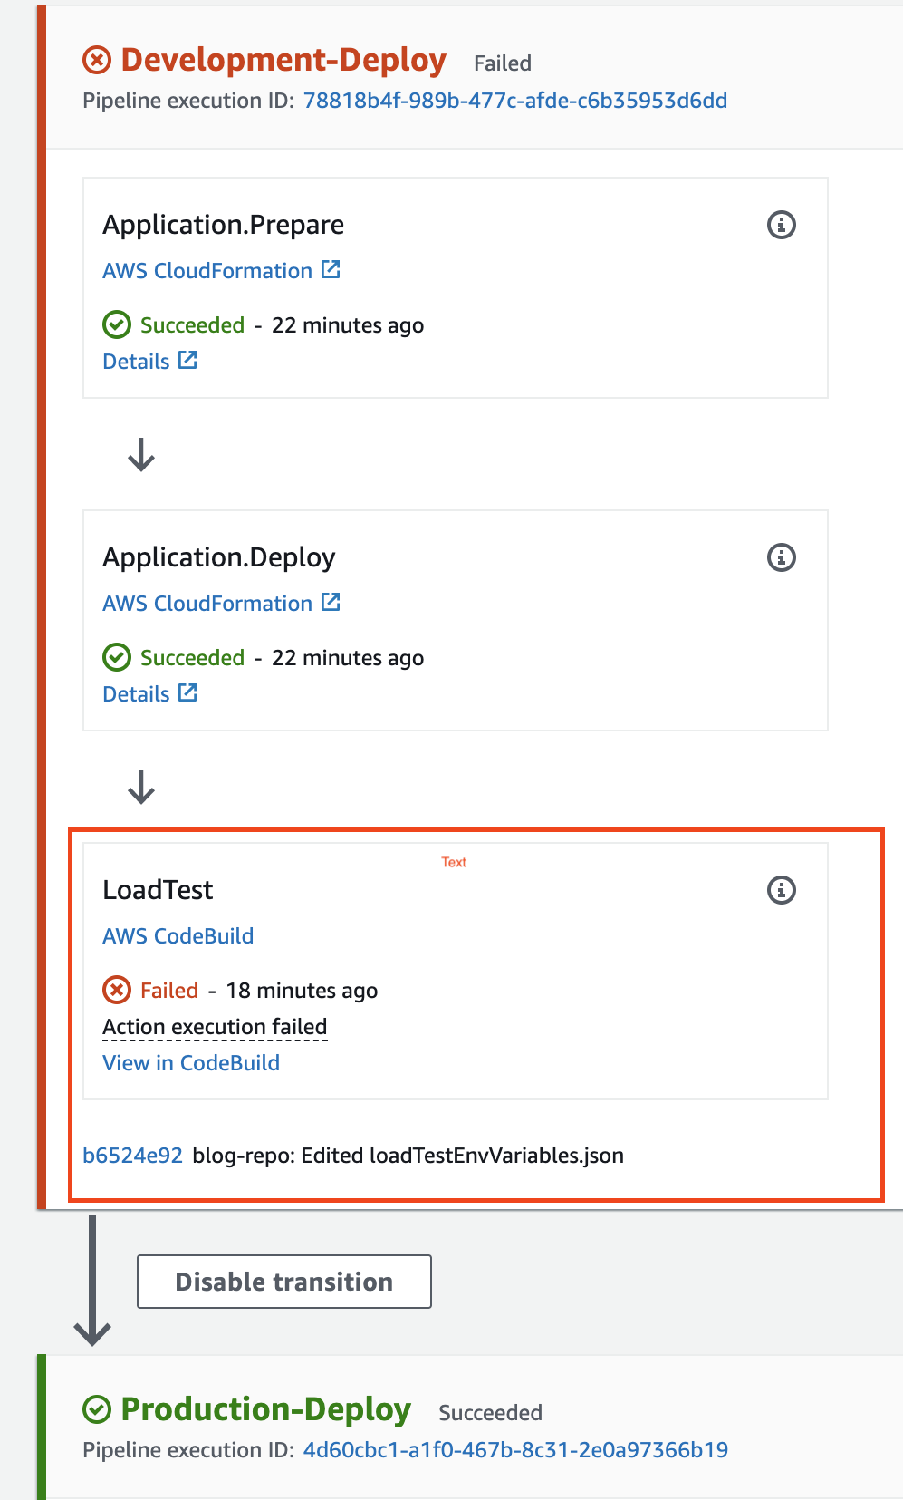The image size is (903, 1500).
Task: Open the AWS CodeBuild link in LoadTest
Action: point(178,935)
